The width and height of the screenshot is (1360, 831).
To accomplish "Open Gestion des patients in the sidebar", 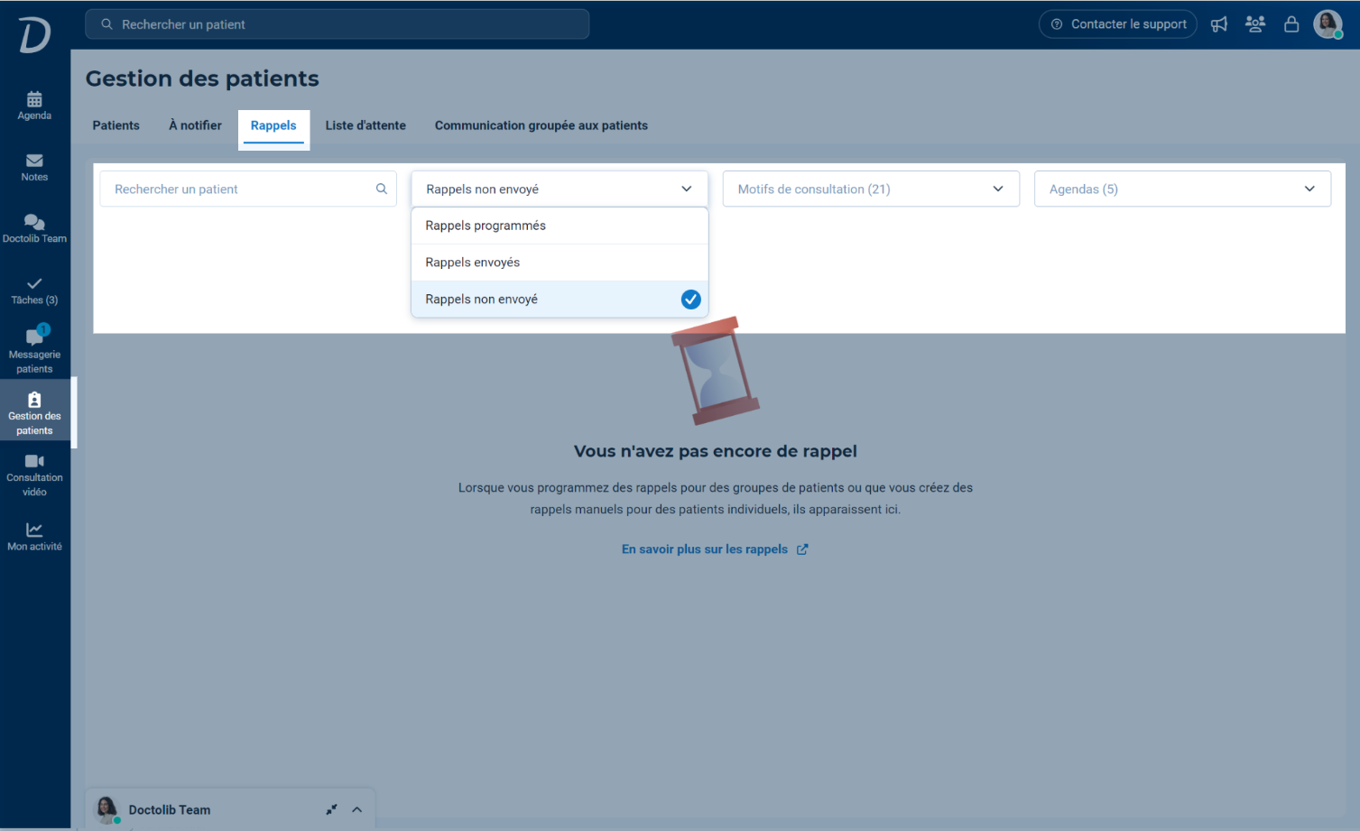I will pyautogui.click(x=34, y=413).
